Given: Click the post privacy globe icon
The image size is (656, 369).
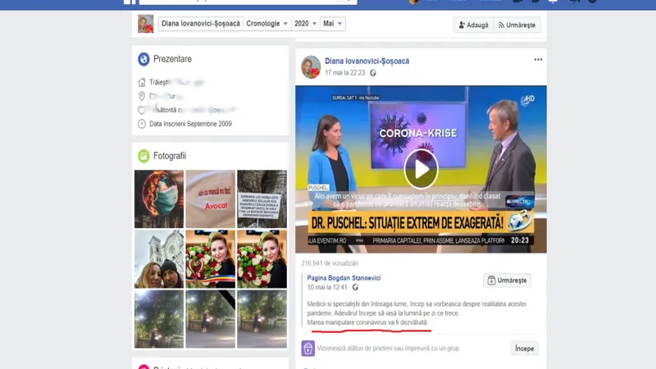Looking at the screenshot, I should [373, 73].
